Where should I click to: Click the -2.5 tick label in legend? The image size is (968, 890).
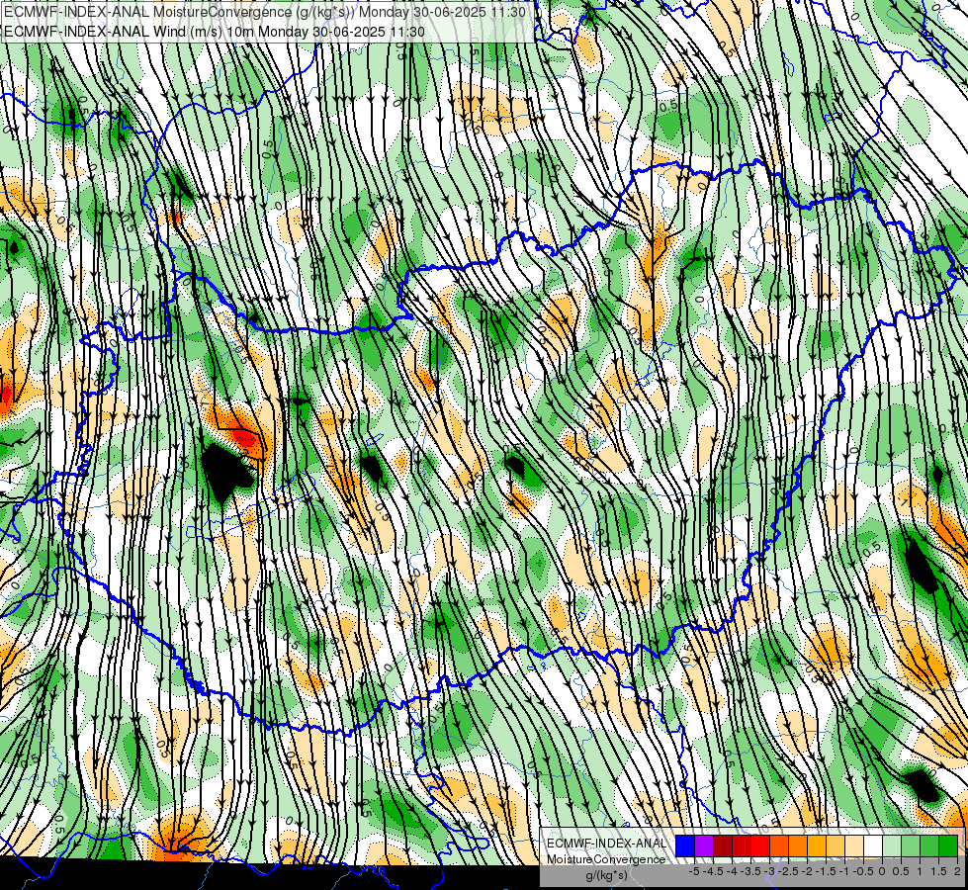click(x=788, y=871)
